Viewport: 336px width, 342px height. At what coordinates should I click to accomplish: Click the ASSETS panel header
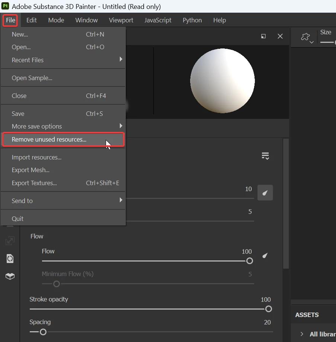(x=307, y=315)
